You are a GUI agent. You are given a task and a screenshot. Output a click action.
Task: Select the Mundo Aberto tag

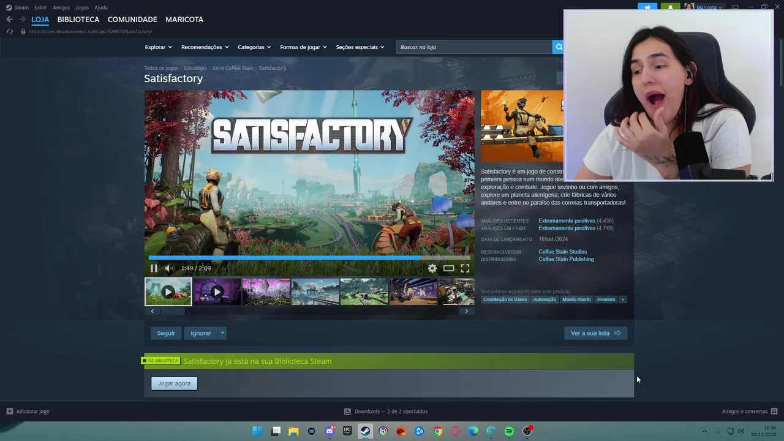pyautogui.click(x=576, y=300)
